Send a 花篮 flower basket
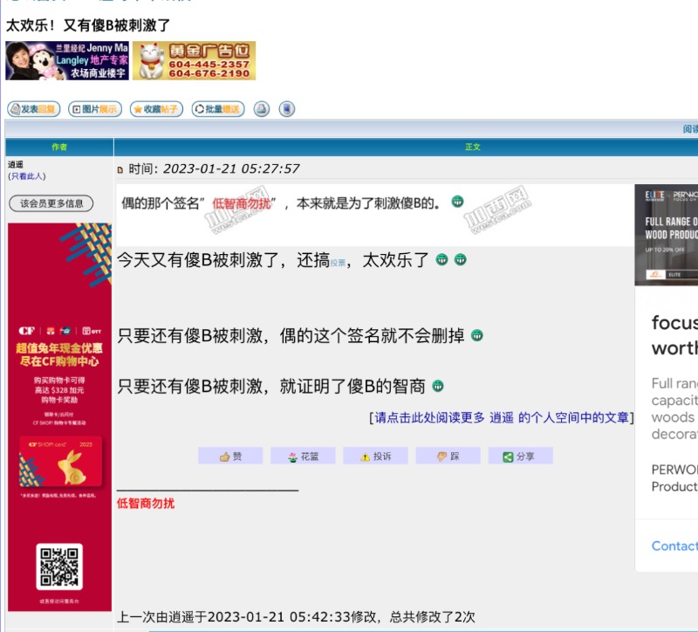This screenshot has width=698, height=632. pos(303,456)
